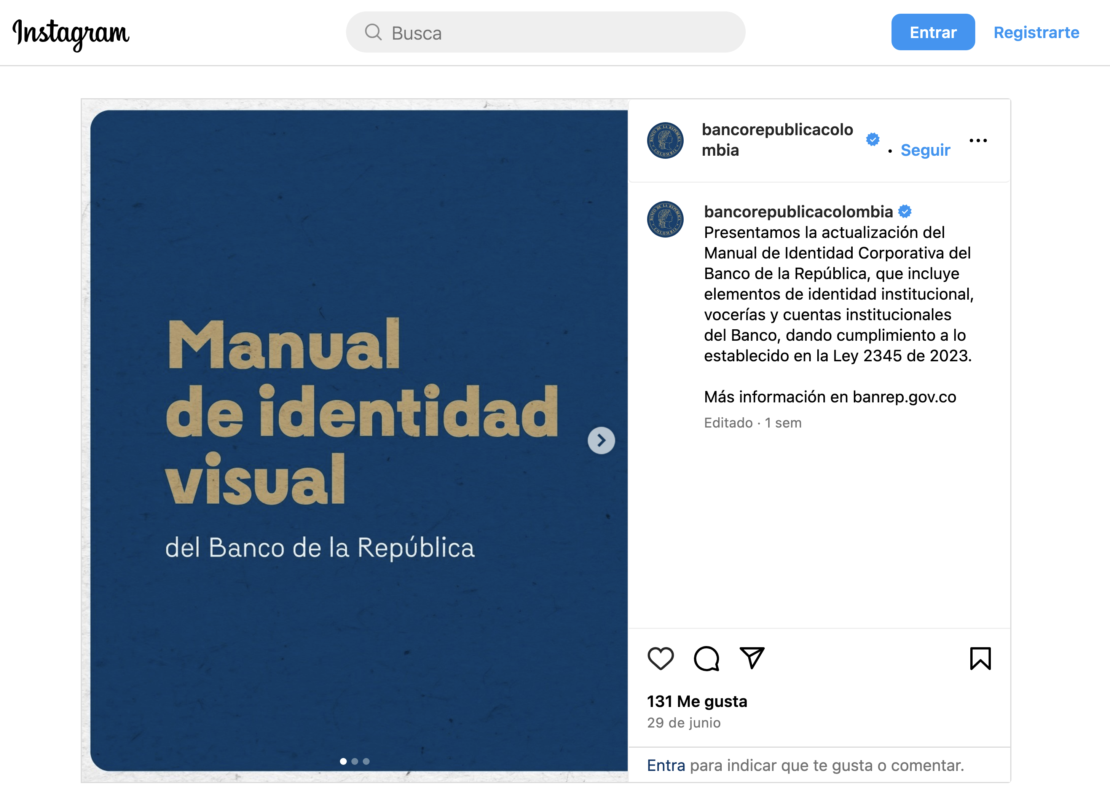The height and width of the screenshot is (801, 1110).
Task: Click the Instagram logo
Action: pyautogui.click(x=71, y=34)
